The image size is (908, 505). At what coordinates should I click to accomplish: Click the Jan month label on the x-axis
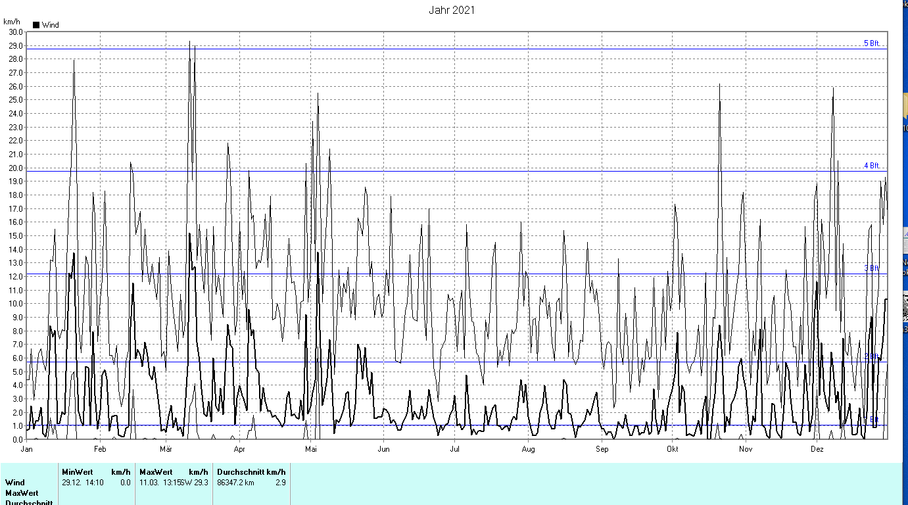(27, 450)
